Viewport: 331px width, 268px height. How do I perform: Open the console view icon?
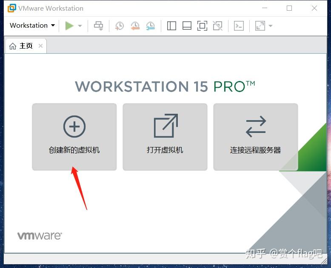click(x=239, y=26)
